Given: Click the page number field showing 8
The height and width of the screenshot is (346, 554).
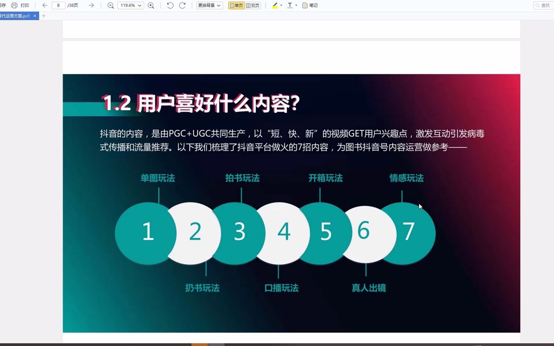Looking at the screenshot, I should click(58, 5).
